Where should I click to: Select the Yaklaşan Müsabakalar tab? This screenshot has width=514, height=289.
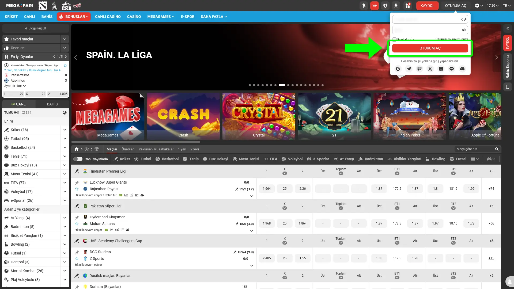[x=156, y=149]
